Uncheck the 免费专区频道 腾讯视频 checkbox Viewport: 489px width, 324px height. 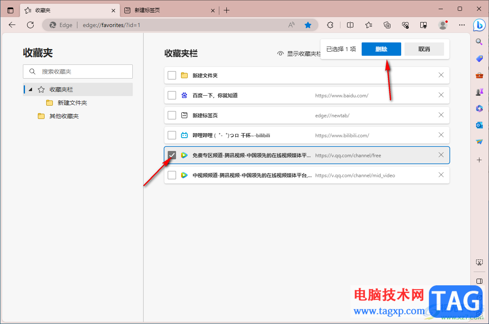click(x=172, y=155)
